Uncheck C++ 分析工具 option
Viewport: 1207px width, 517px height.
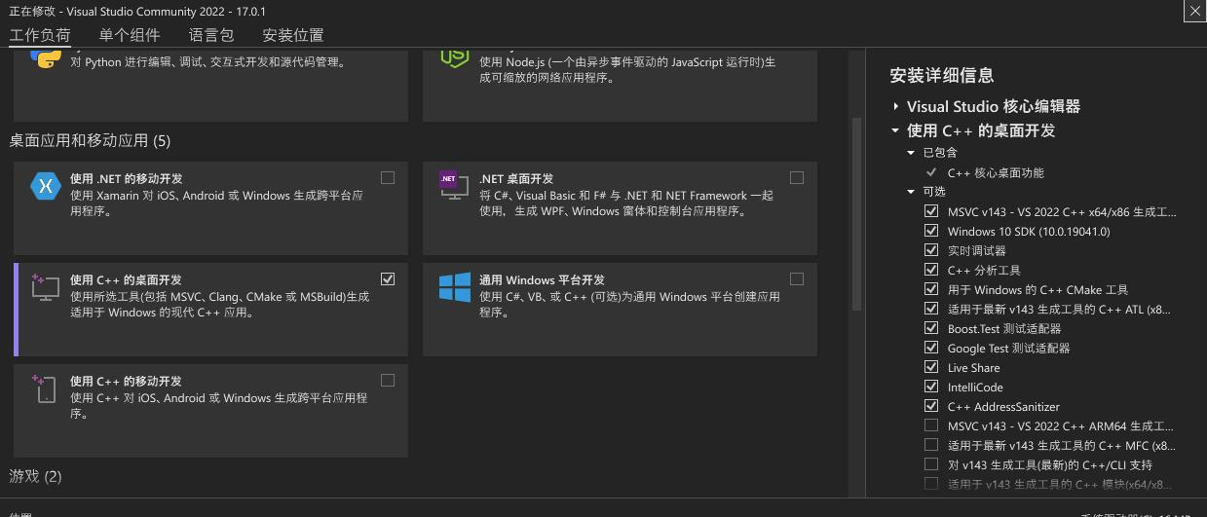[x=931, y=270]
